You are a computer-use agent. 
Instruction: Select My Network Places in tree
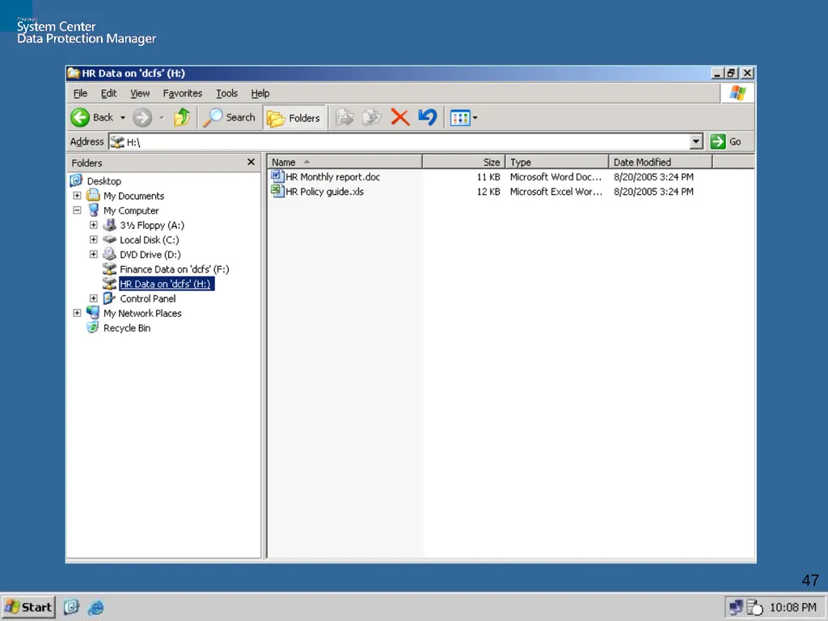tap(142, 314)
